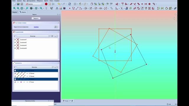Select the Polyline tool

pyautogui.click(x=74, y=8)
